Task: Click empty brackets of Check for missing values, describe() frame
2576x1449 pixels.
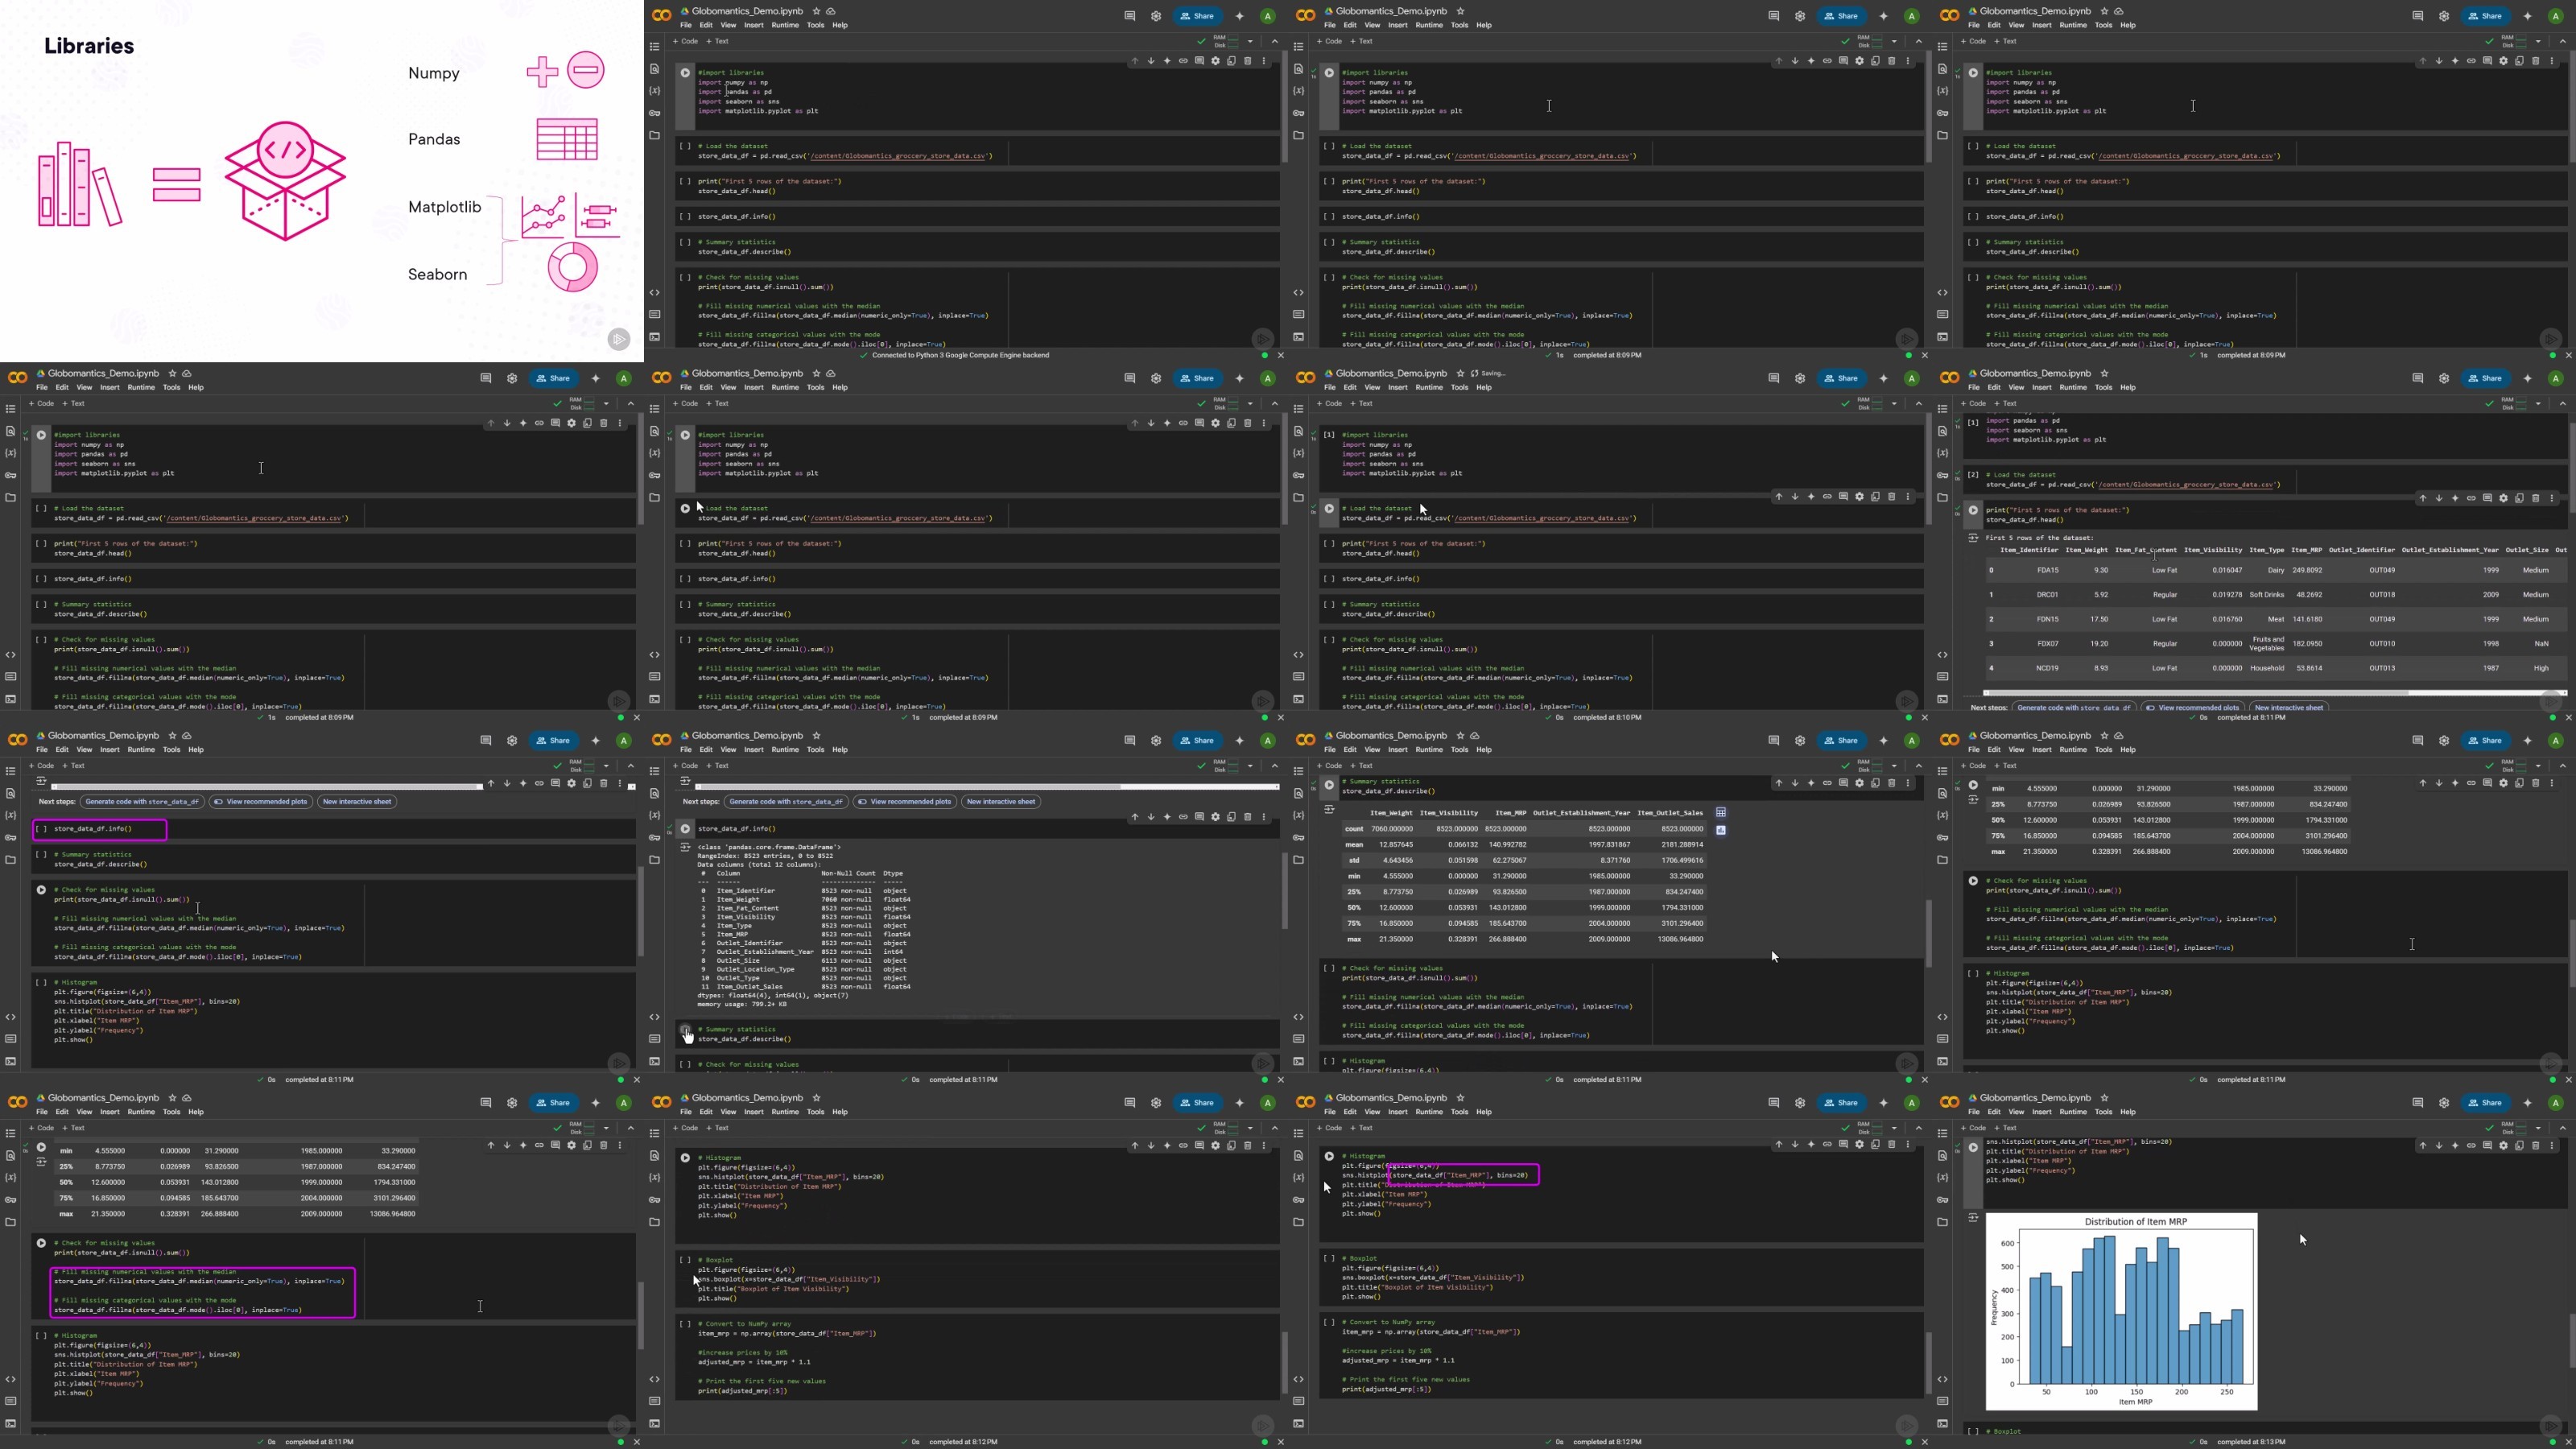Action: 1329,969
